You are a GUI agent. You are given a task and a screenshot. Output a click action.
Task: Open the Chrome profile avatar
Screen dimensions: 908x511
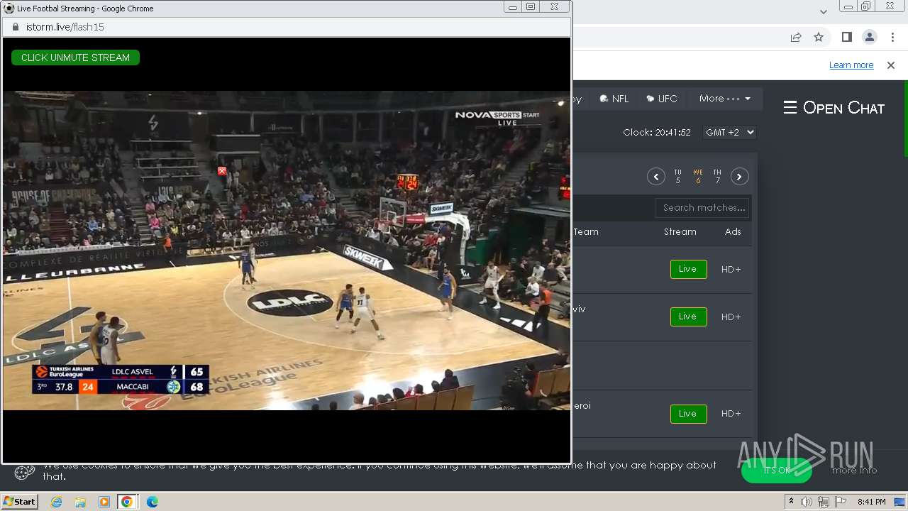(x=869, y=37)
